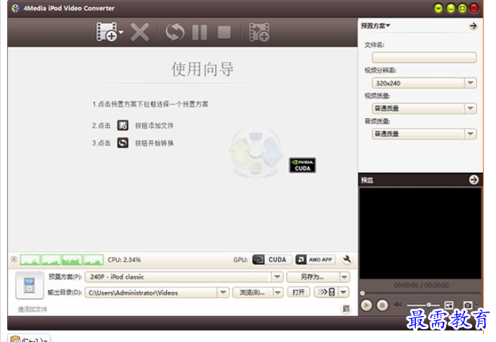
Task: Click the snapshot folder/bookmark icon in preview
Action: 448,305
